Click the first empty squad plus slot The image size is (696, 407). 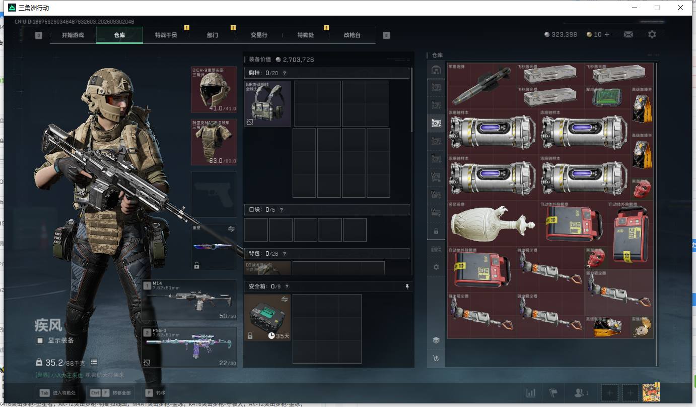(x=609, y=392)
